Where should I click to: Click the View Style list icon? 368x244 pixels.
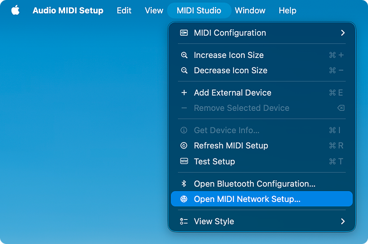tap(184, 221)
